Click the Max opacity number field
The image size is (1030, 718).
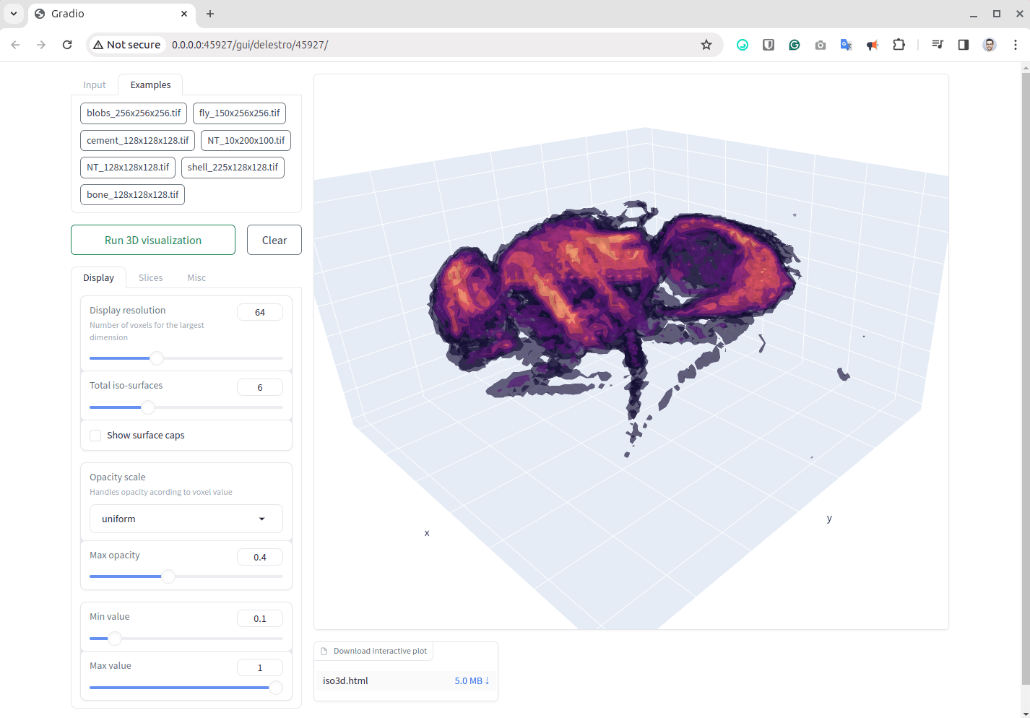click(260, 557)
